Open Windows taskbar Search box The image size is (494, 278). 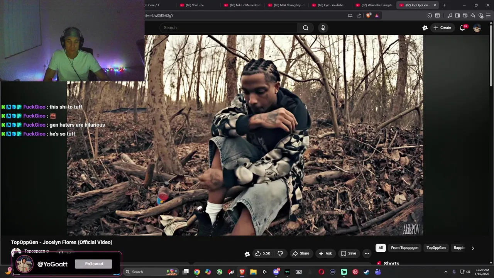(151, 272)
